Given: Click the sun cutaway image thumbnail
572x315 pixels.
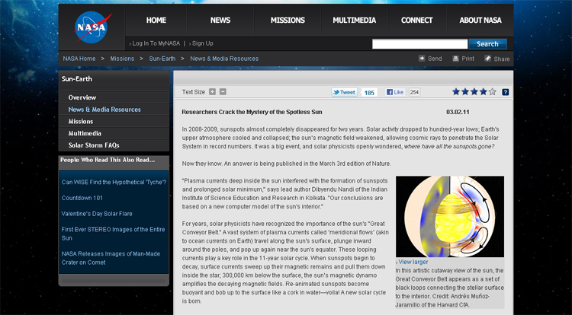Looking at the screenshot, I should click(x=449, y=217).
